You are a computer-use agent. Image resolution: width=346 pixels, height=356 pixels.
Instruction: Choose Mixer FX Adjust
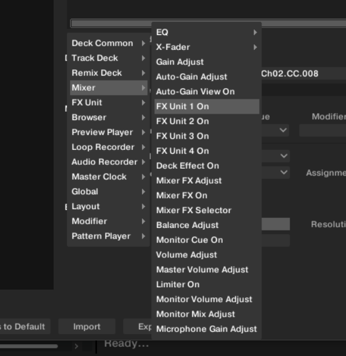[x=206, y=180]
